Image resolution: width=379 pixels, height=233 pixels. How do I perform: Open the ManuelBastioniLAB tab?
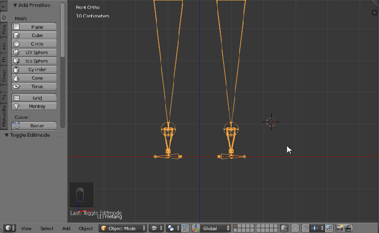pos(4,116)
